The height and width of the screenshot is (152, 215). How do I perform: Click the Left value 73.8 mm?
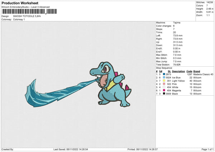(178, 35)
